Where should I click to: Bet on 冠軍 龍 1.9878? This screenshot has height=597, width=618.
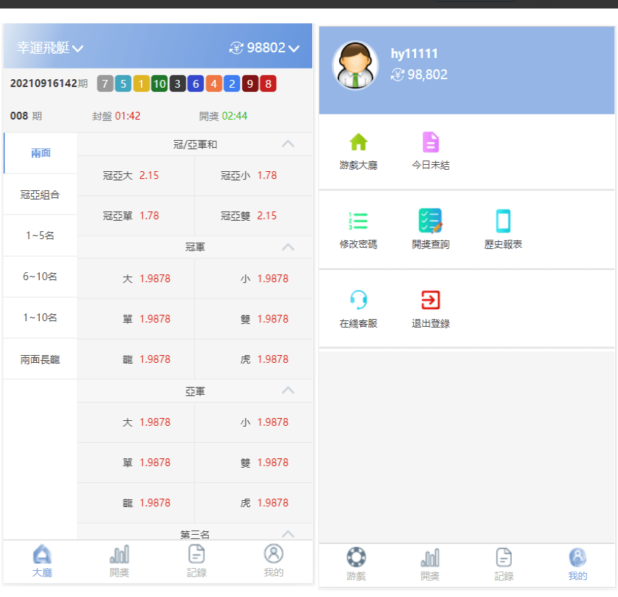[136, 359]
